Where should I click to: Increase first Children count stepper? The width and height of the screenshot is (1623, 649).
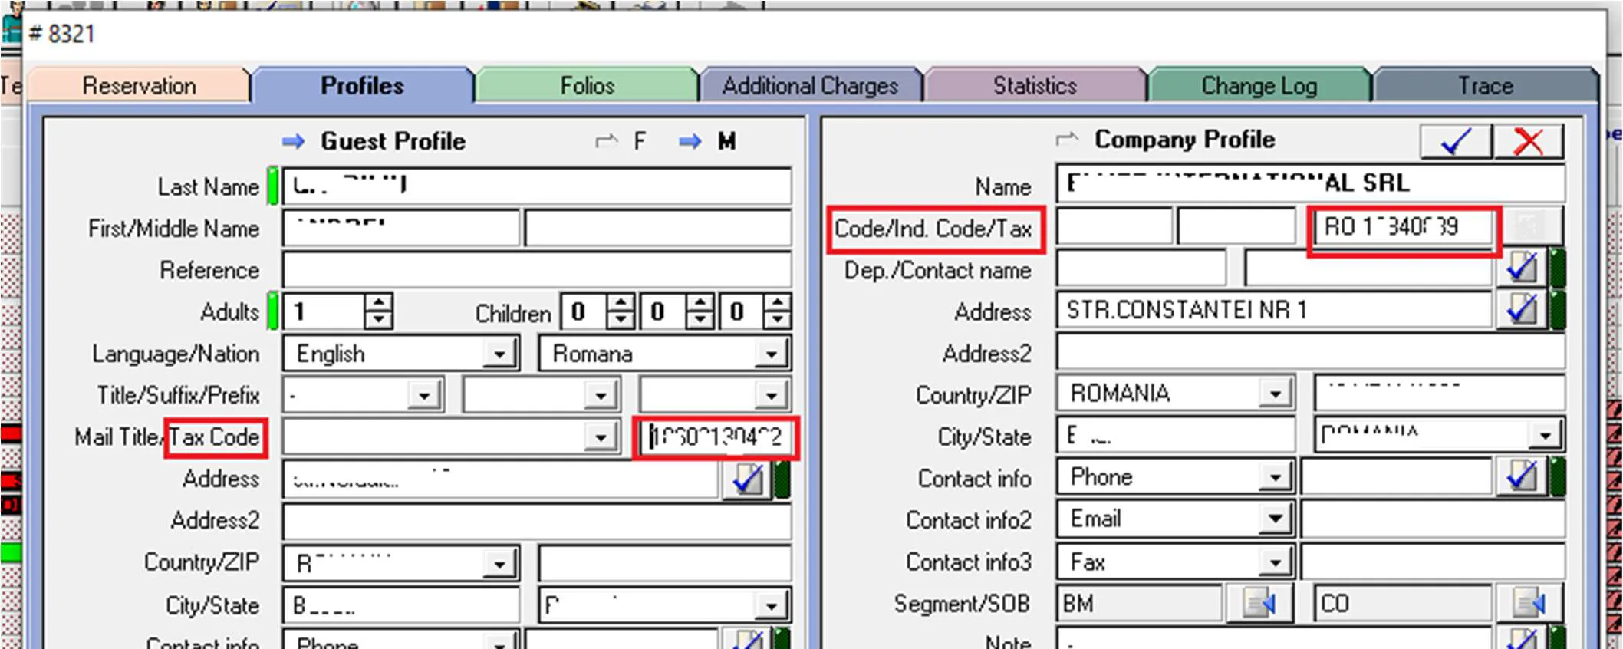tap(620, 303)
